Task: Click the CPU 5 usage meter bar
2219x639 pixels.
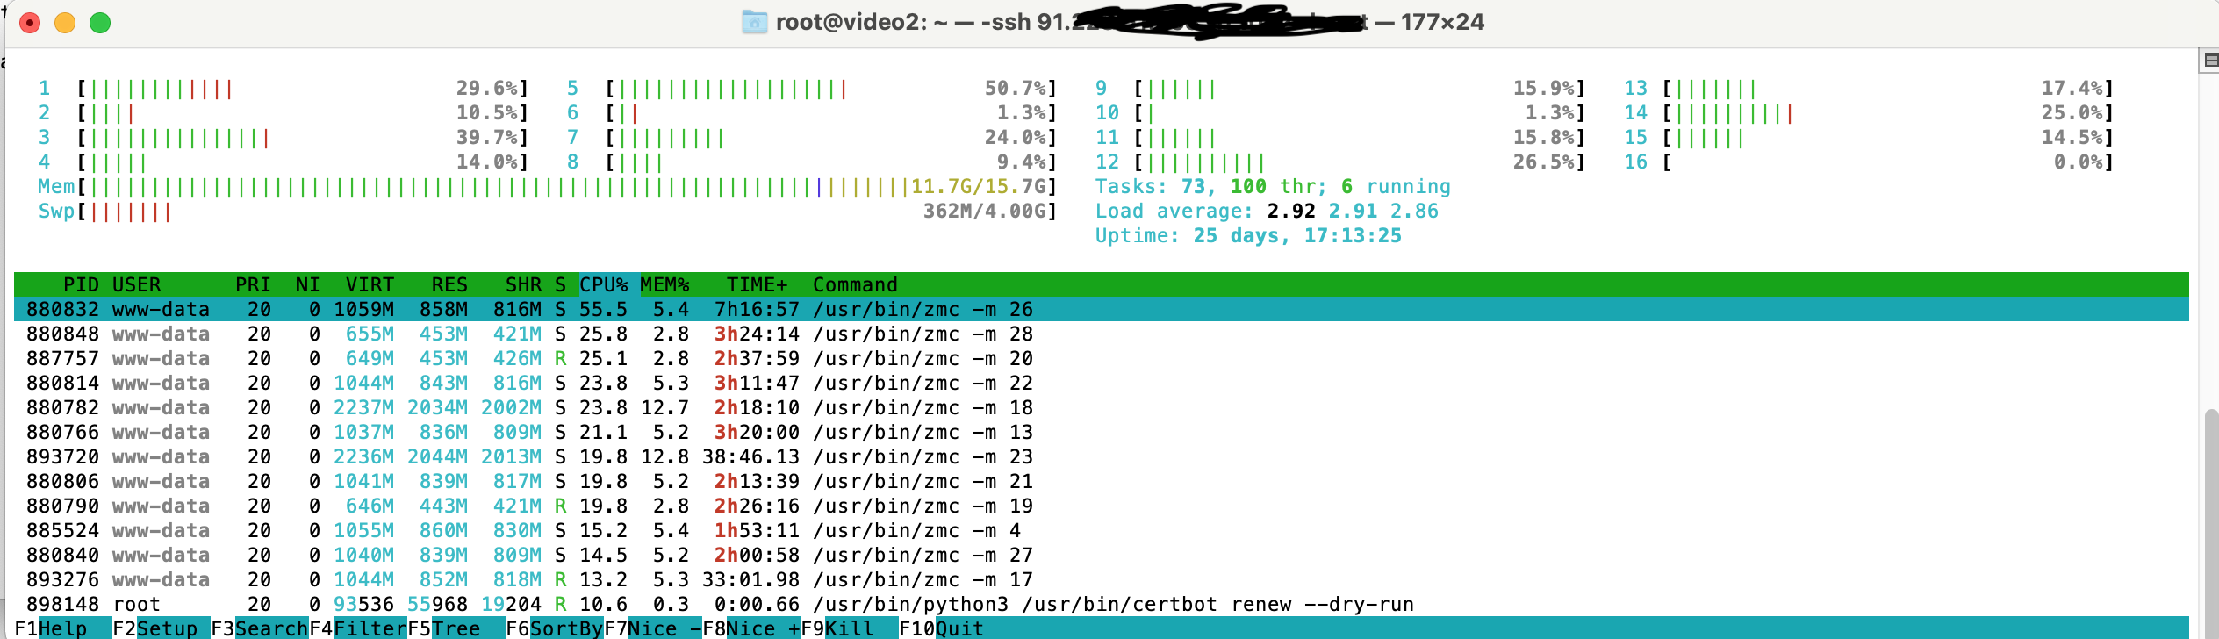Action: (x=811, y=88)
